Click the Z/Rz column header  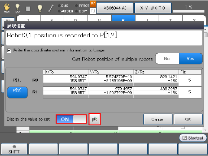(156, 72)
